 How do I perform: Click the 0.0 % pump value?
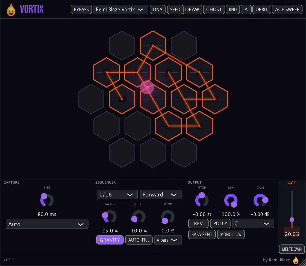click(x=168, y=231)
